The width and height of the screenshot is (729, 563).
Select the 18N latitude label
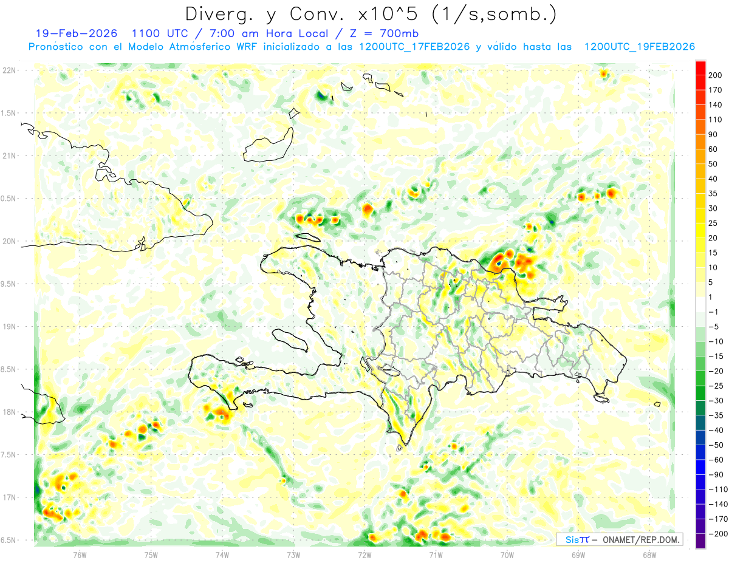coord(9,412)
